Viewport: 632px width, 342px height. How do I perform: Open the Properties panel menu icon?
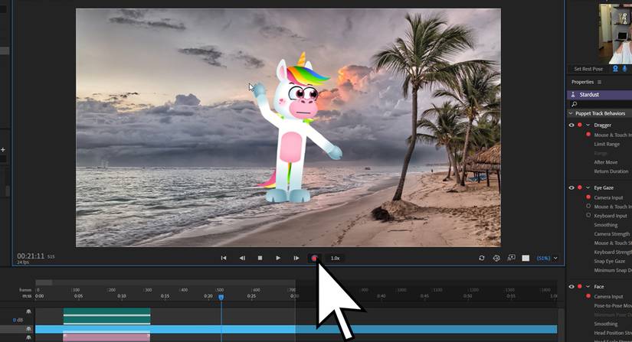(x=599, y=82)
